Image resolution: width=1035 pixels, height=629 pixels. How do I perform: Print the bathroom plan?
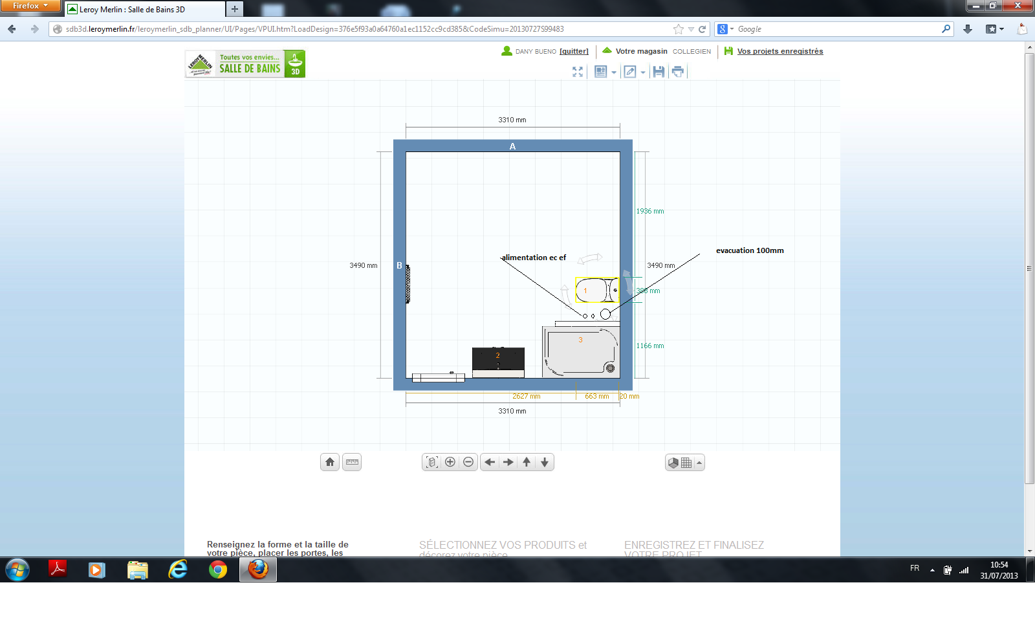[677, 72]
